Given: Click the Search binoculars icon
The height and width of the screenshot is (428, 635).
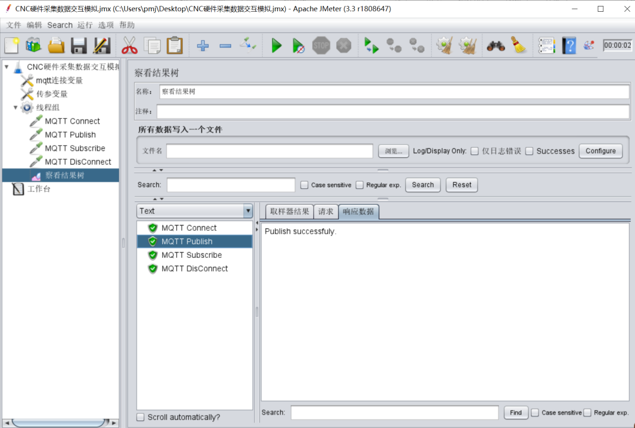Looking at the screenshot, I should (x=496, y=46).
